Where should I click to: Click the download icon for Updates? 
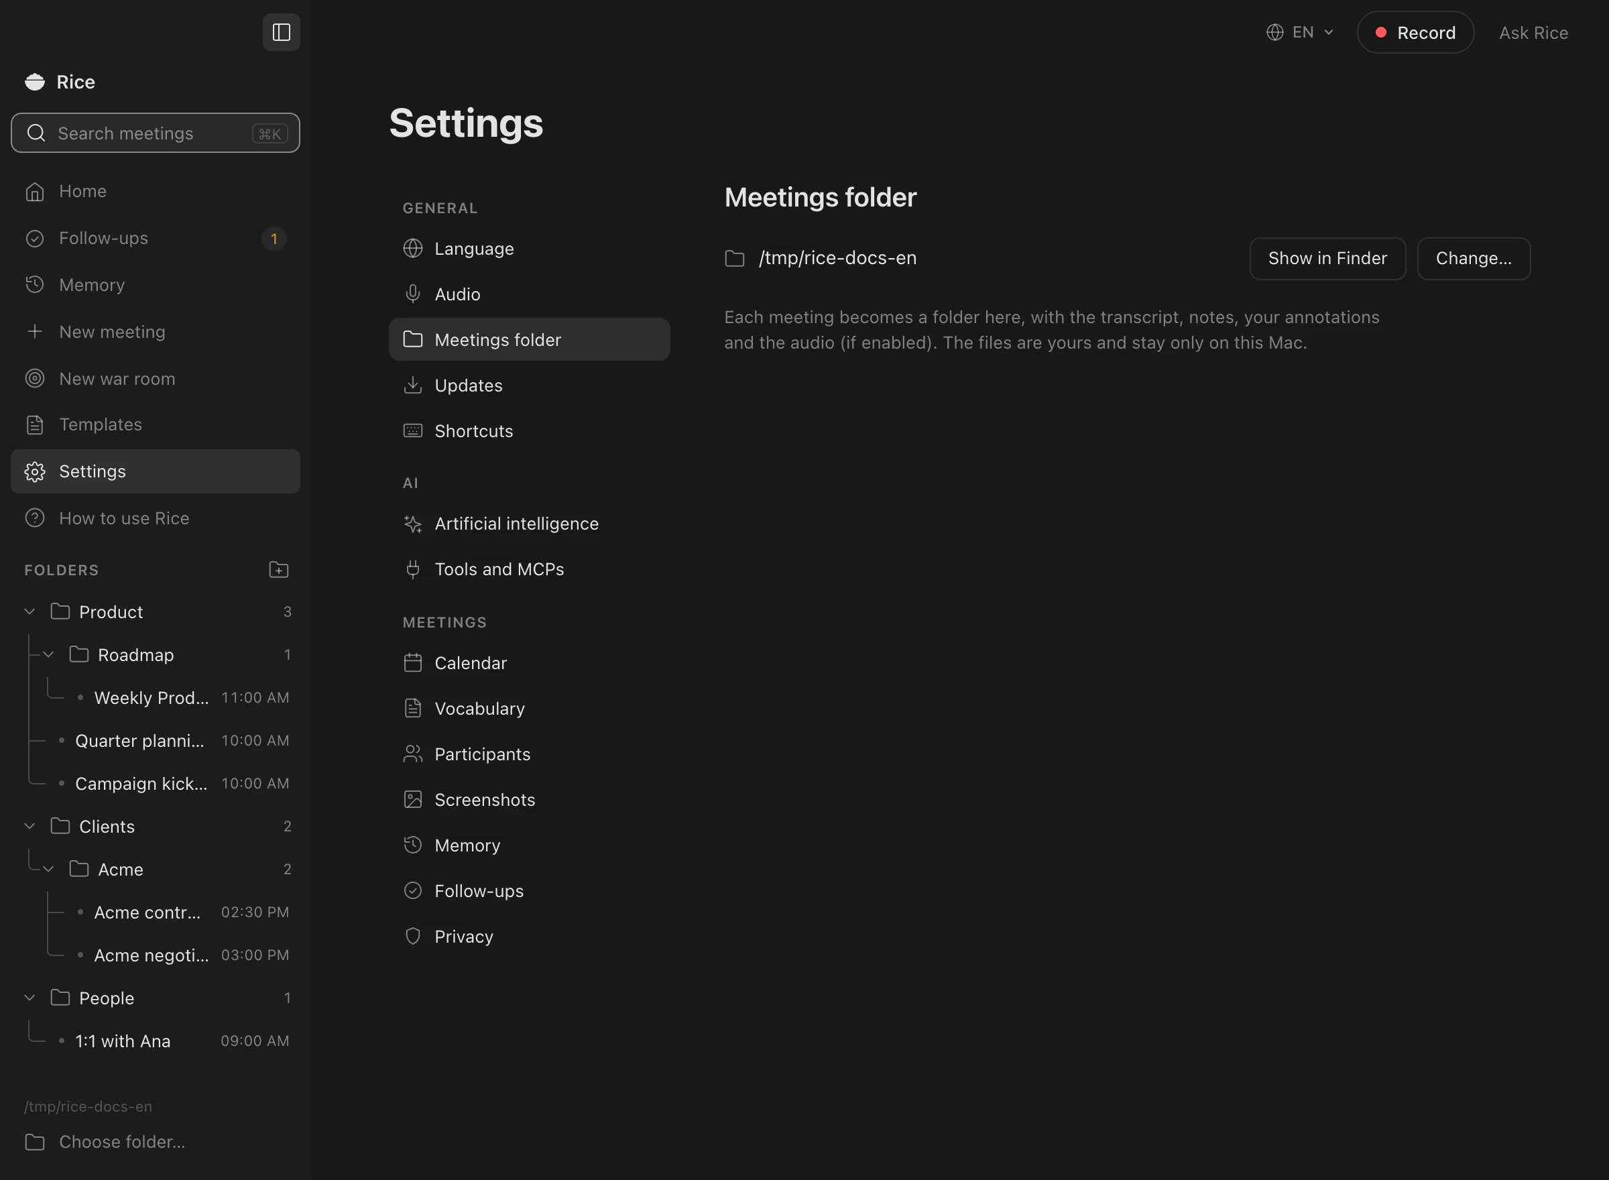click(x=413, y=385)
